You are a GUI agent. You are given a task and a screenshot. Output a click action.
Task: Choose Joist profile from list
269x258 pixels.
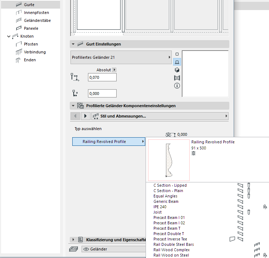(157, 212)
